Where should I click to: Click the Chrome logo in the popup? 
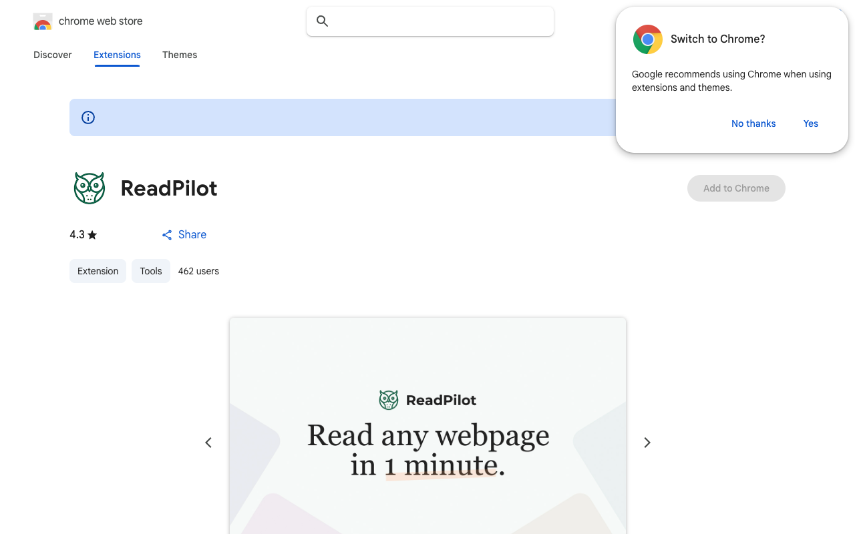pyautogui.click(x=647, y=39)
